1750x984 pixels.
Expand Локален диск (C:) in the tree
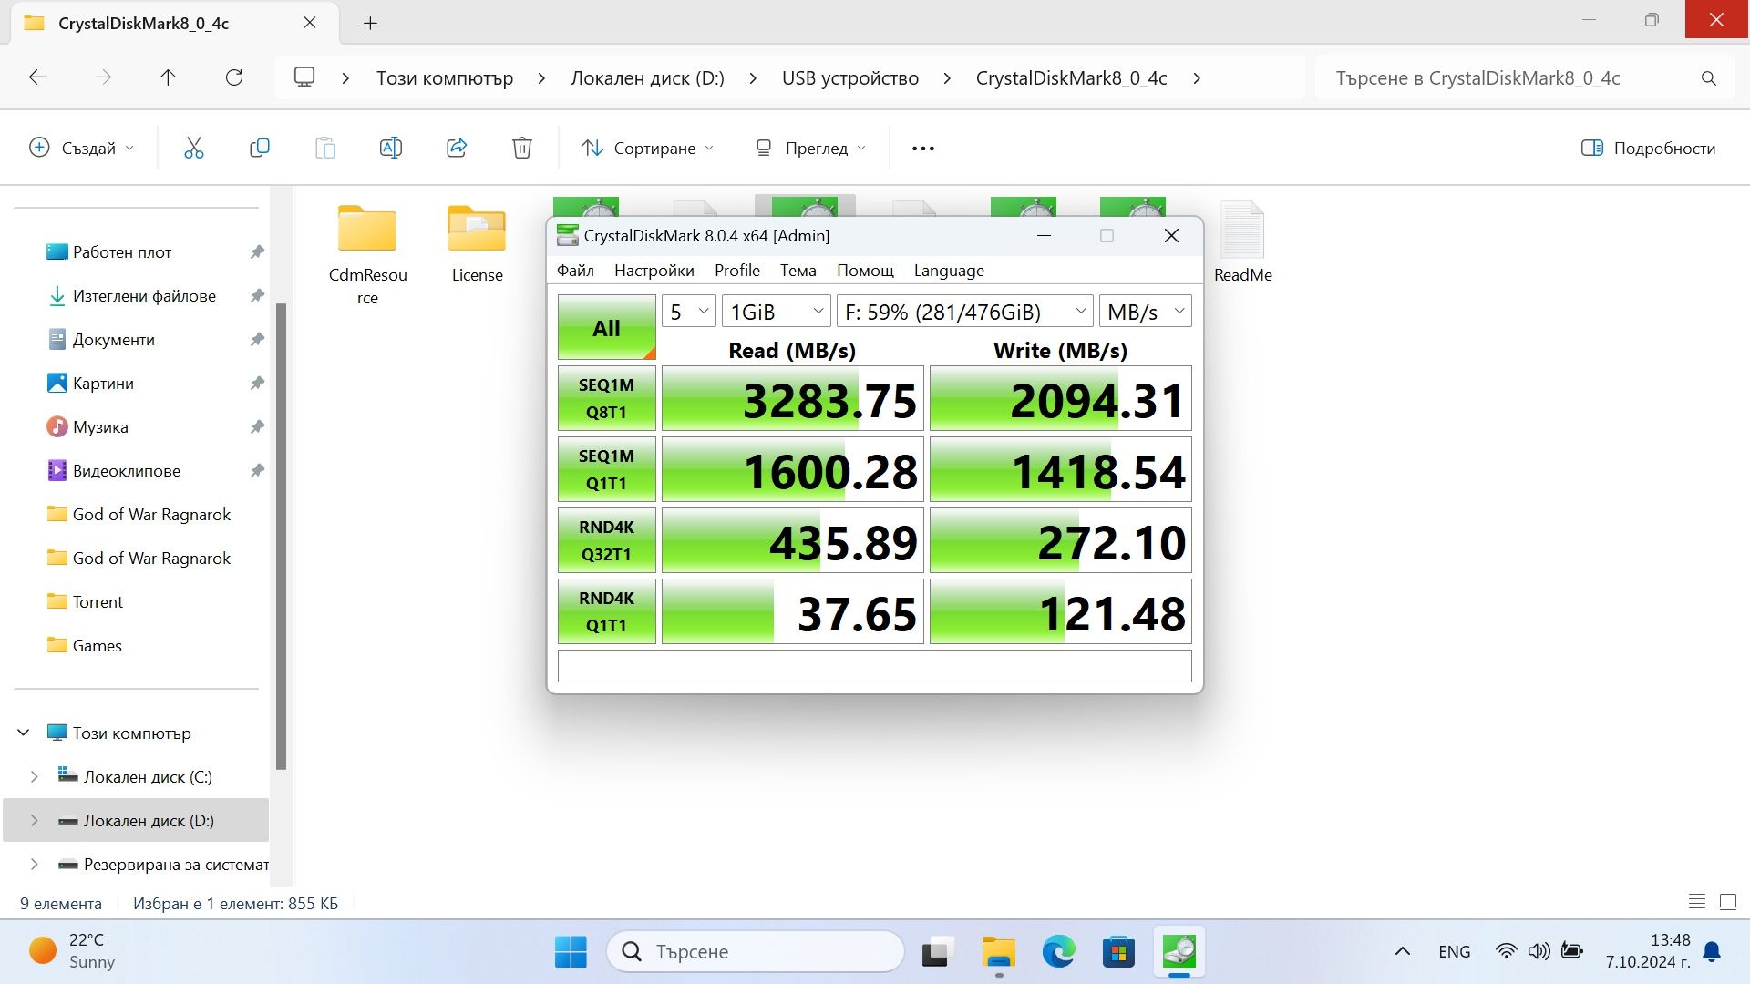point(35,776)
